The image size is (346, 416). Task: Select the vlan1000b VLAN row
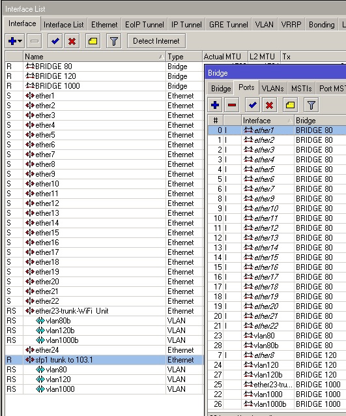point(104,340)
